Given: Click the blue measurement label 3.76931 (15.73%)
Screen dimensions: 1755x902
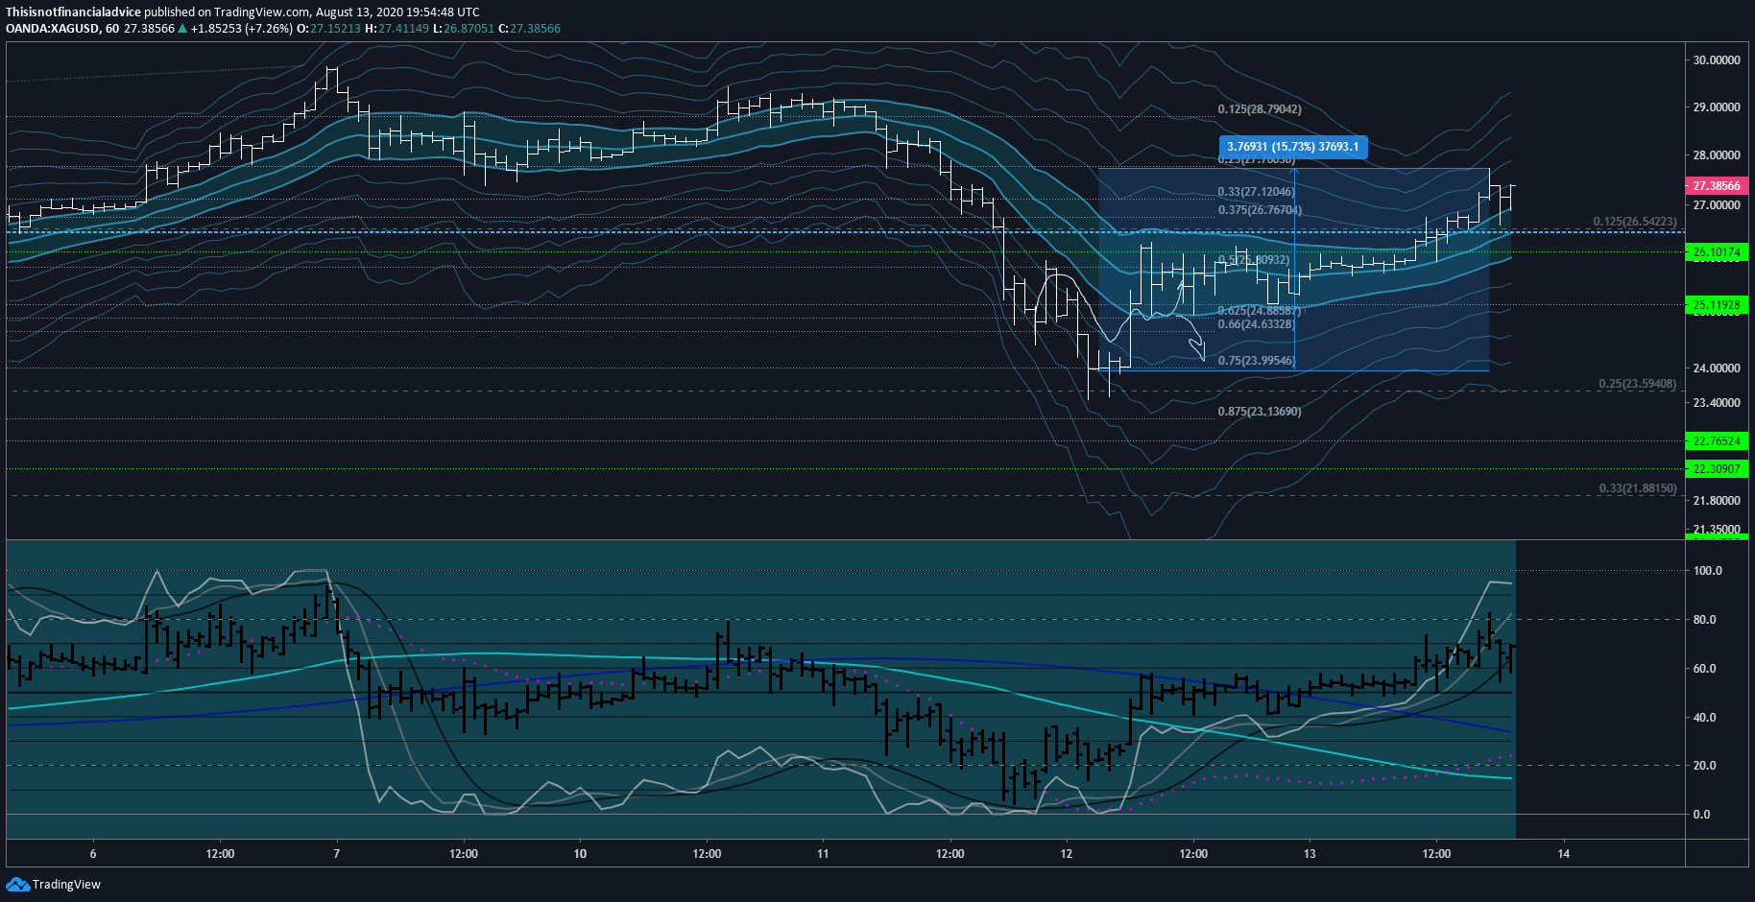Looking at the screenshot, I should click(x=1292, y=147).
